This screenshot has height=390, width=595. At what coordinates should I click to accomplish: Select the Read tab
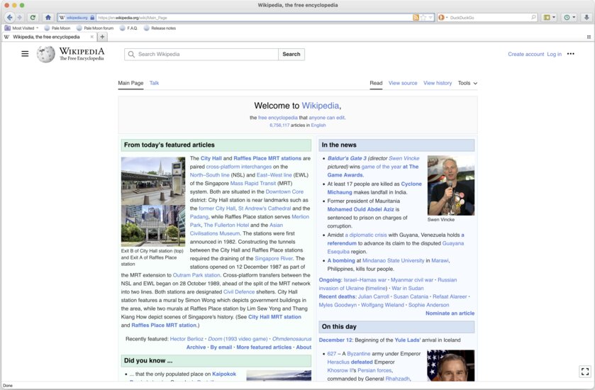(376, 83)
